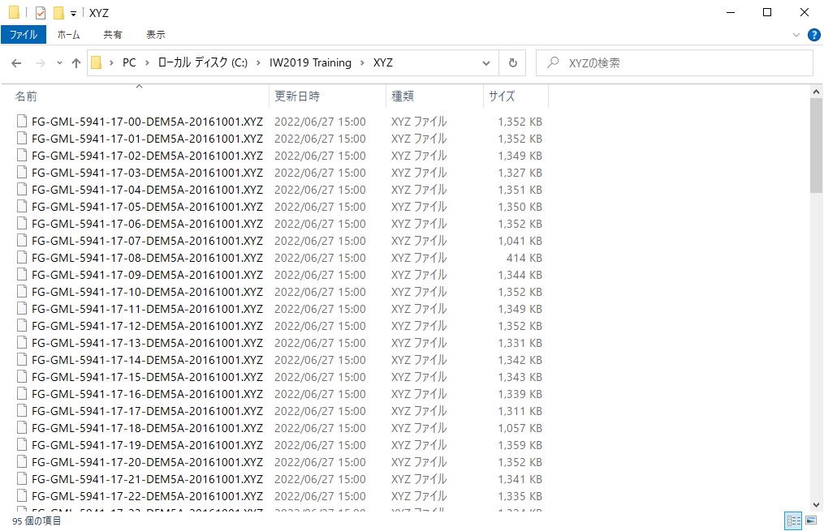This screenshot has height=531, width=824.
Task: Click the ローカル ディスク (C:) breadcrumb
Action: [203, 63]
